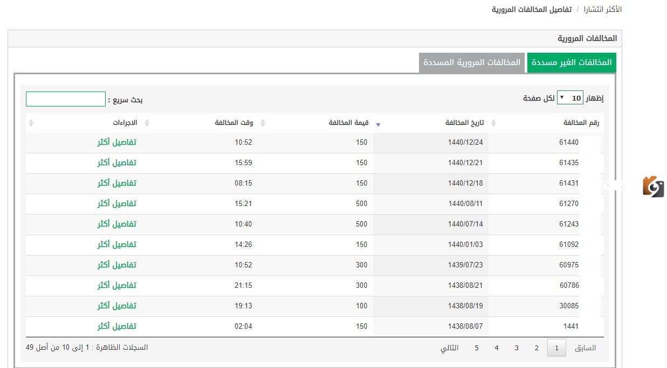The image size is (667, 368).
Task: Click date cell 1440/12/18
Action: [x=465, y=183]
